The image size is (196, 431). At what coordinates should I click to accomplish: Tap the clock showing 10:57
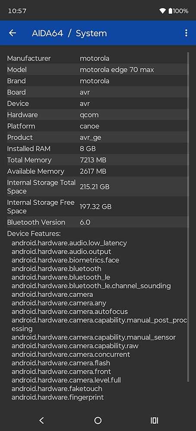point(17,11)
